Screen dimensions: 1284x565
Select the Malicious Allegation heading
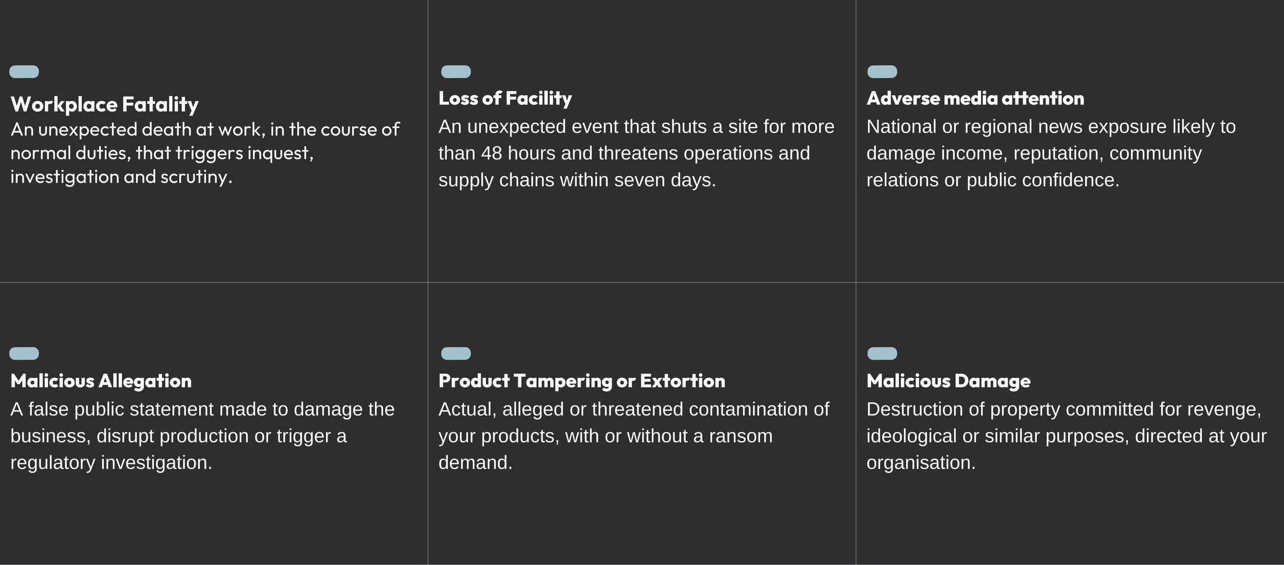(101, 381)
